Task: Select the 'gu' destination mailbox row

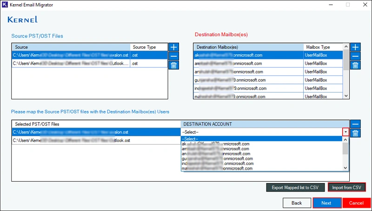Action: tap(268, 80)
